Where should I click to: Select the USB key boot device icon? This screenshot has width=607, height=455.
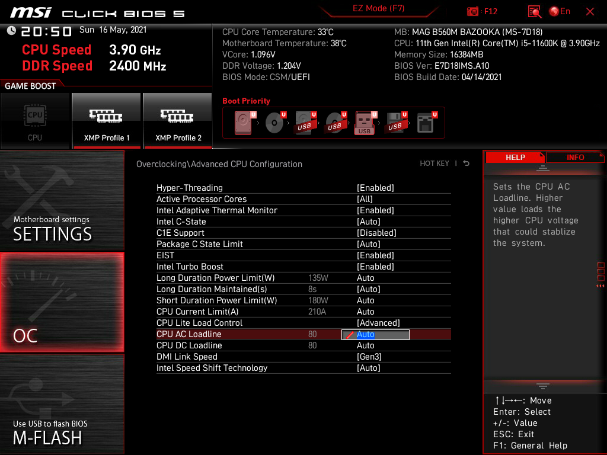366,123
